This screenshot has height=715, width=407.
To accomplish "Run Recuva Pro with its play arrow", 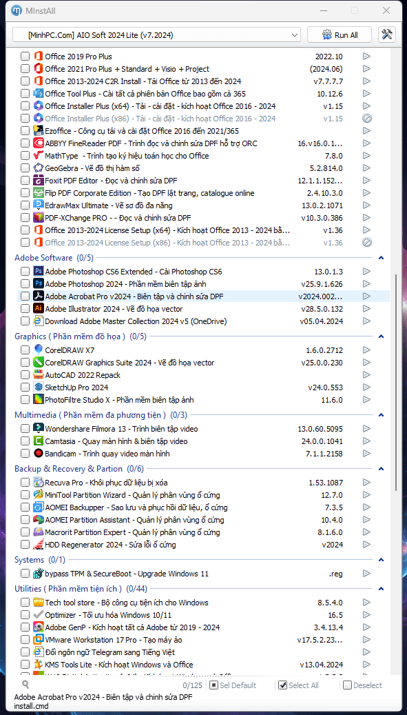I will 366,483.
